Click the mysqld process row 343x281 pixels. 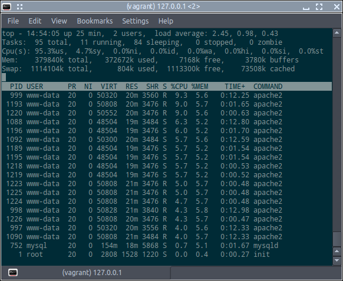[x=167, y=246]
